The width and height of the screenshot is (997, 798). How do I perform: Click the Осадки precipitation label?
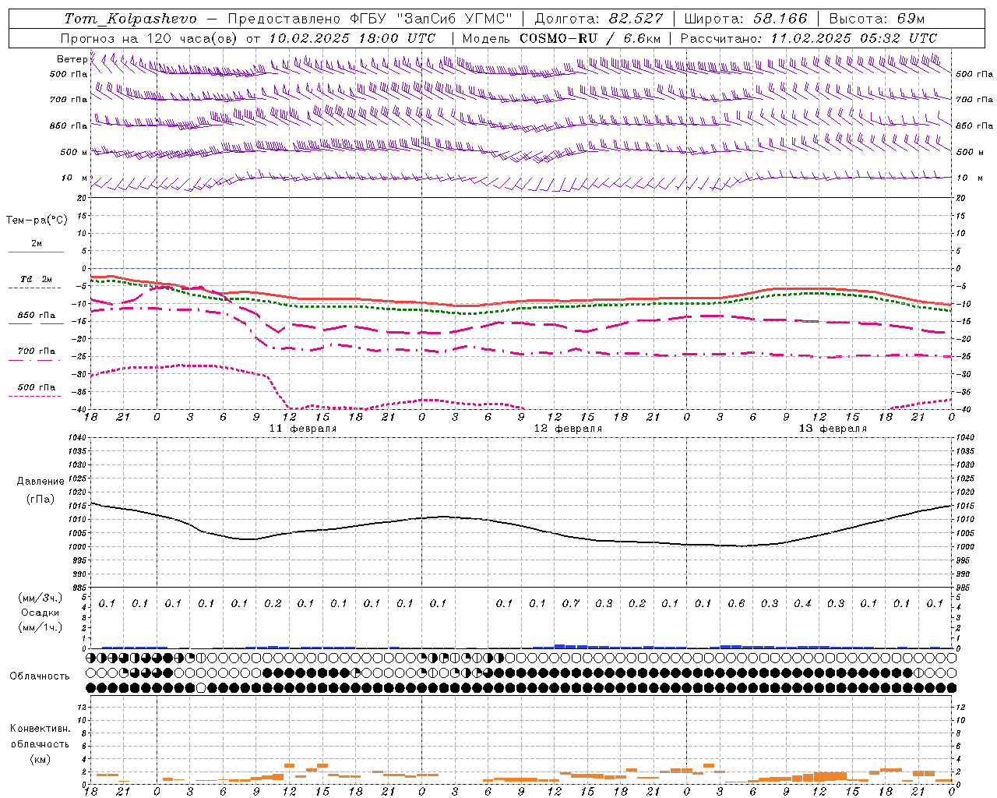click(x=40, y=613)
